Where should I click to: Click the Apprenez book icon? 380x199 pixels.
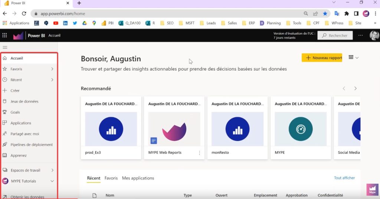(4, 155)
